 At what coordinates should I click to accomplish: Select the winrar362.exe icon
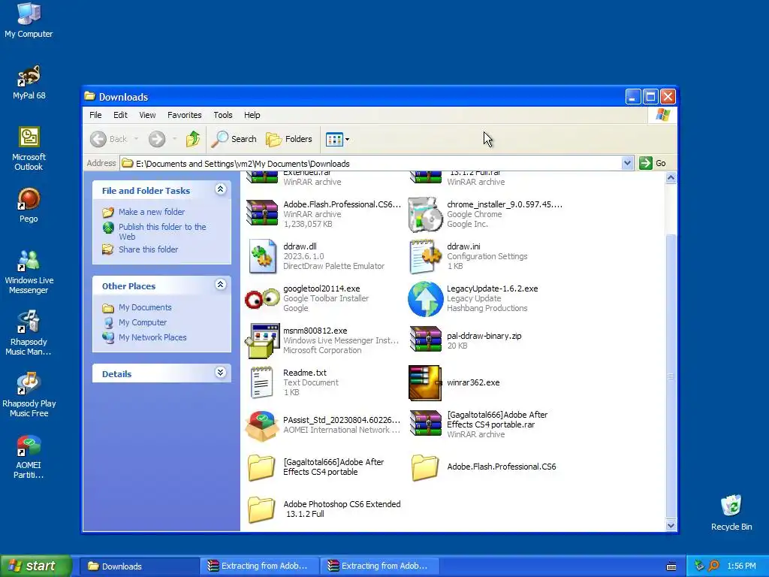click(425, 382)
